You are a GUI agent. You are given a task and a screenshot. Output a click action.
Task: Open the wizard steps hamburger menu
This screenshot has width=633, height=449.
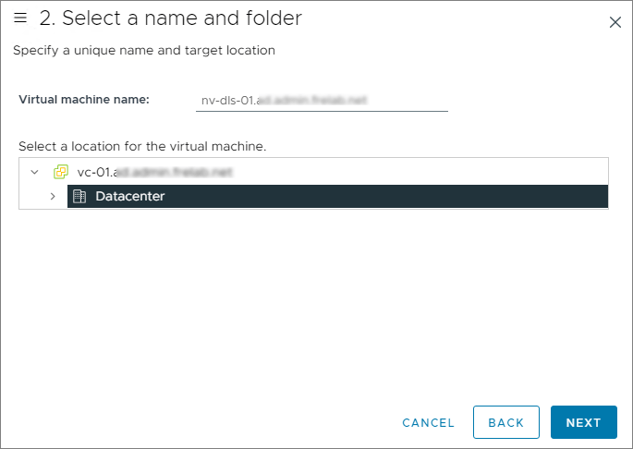[20, 18]
